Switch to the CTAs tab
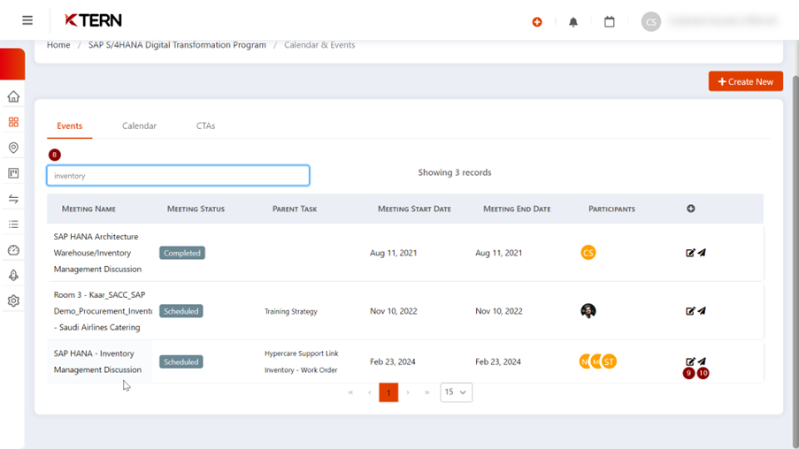Viewport: 799px width, 449px height. click(205, 126)
